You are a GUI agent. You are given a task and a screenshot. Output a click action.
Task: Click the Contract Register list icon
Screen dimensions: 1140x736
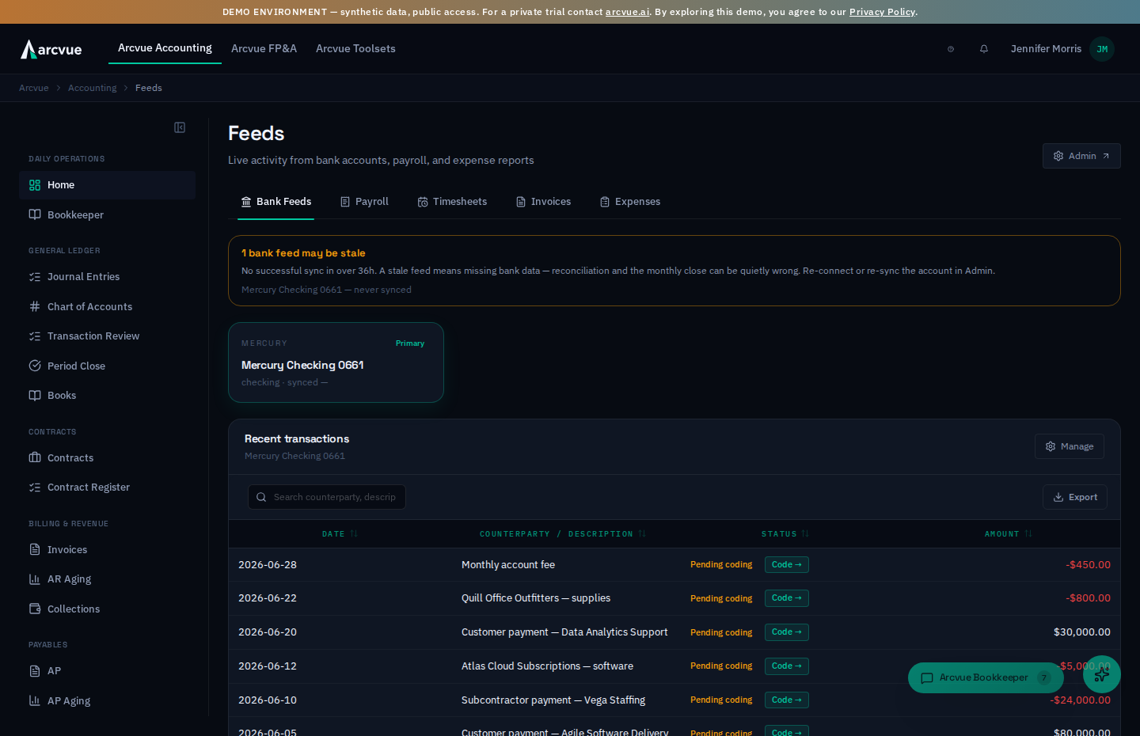35,488
